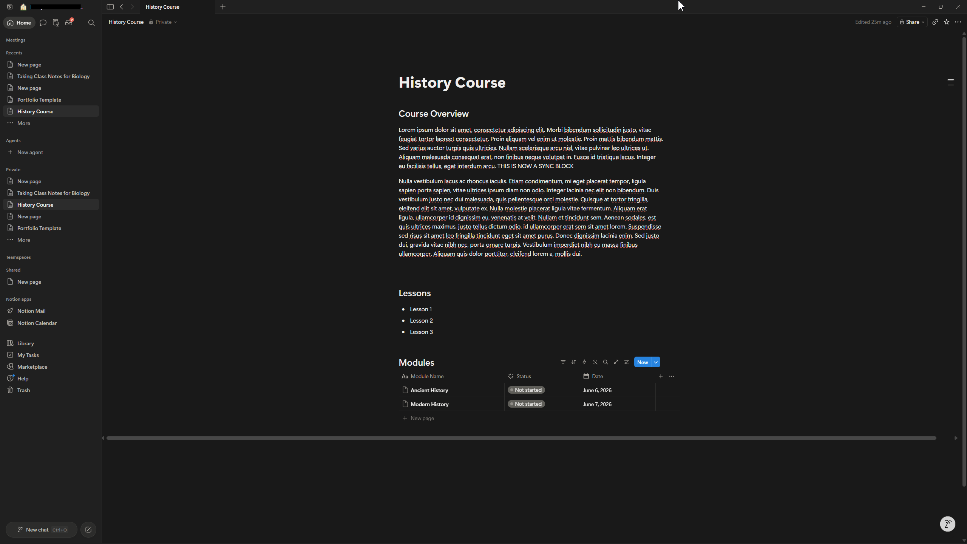Click the Filter icon in the Modules toolbar
This screenshot has height=544, width=967.
[x=563, y=362]
